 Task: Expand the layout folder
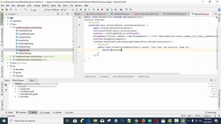tap(11, 73)
